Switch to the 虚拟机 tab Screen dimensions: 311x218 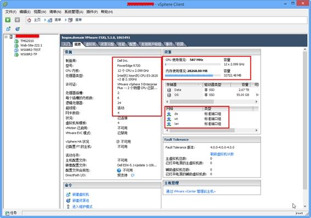pyautogui.click(x=91, y=44)
